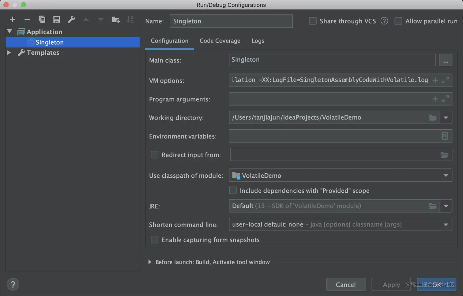463x296 pixels.
Task: Enable capturing form snapshots
Action: pos(154,240)
